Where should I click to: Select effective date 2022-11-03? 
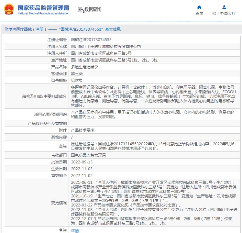pyautogui.click(x=82, y=169)
